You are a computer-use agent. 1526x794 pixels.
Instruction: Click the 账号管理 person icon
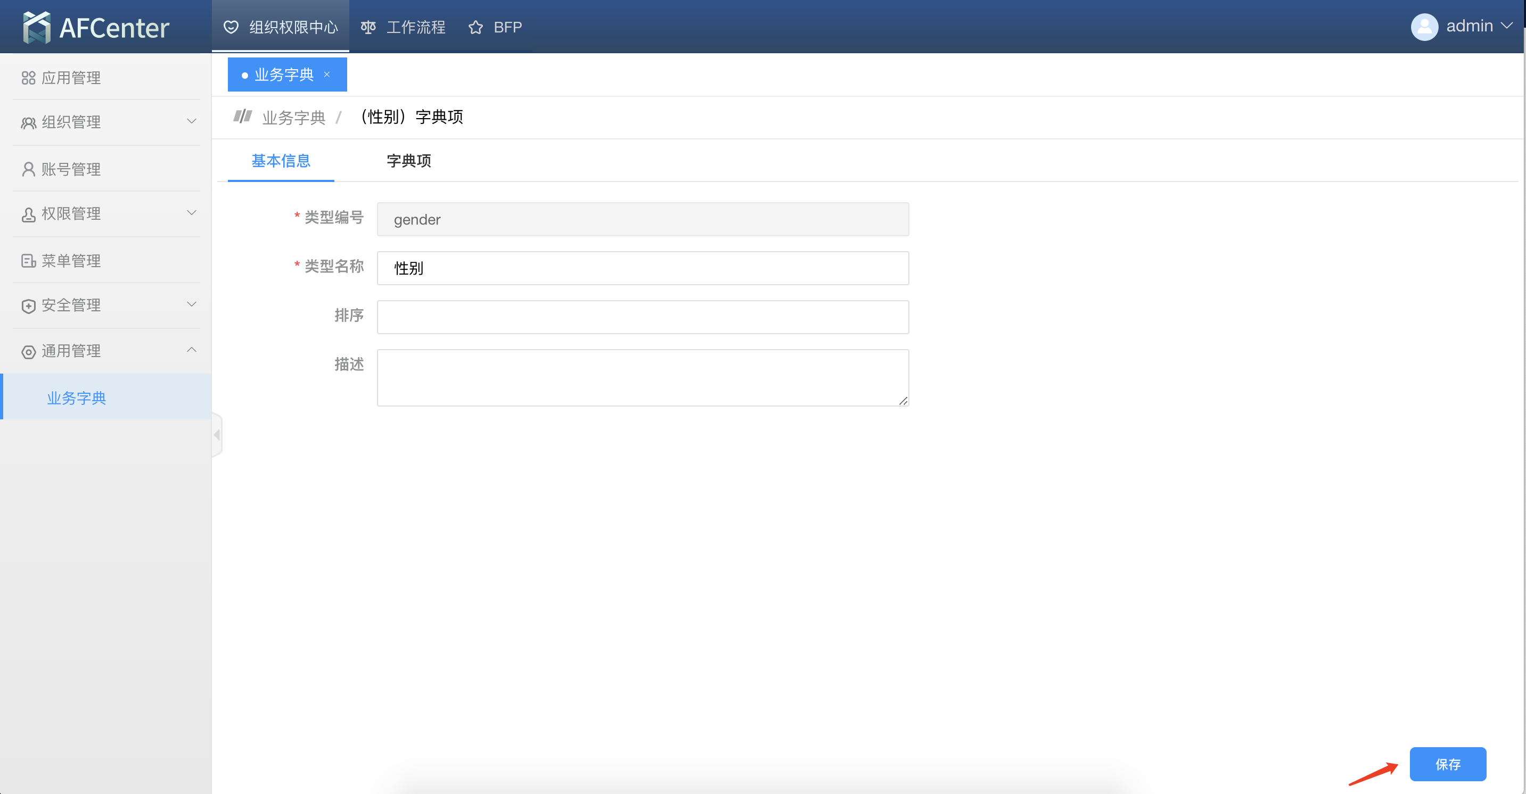click(28, 169)
